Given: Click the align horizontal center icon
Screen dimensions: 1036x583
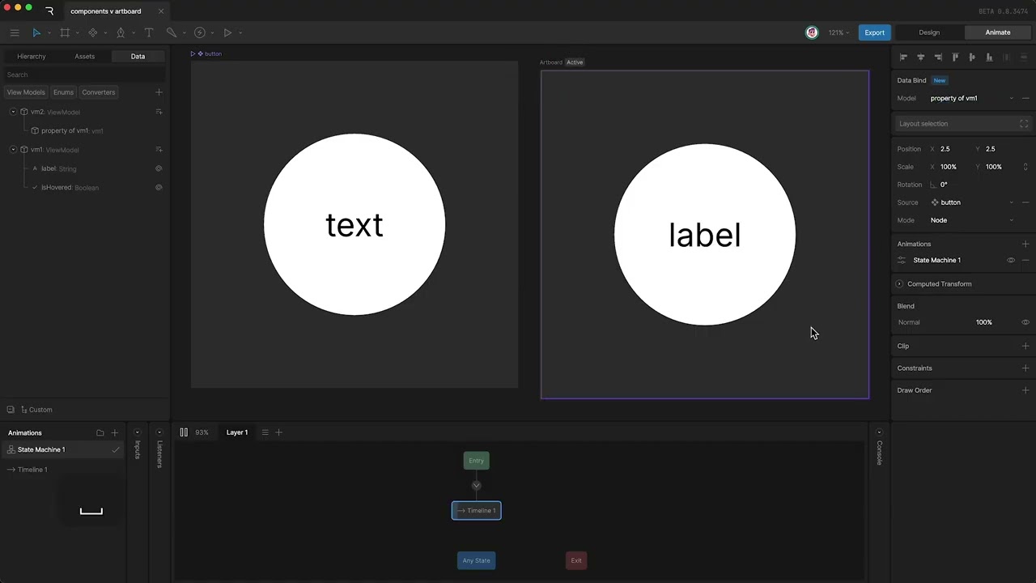Looking at the screenshot, I should pos(920,57).
